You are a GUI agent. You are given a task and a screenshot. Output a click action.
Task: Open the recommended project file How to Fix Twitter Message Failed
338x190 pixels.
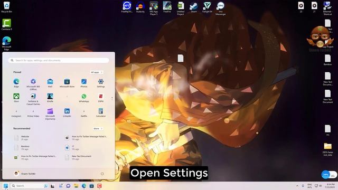click(x=35, y=157)
